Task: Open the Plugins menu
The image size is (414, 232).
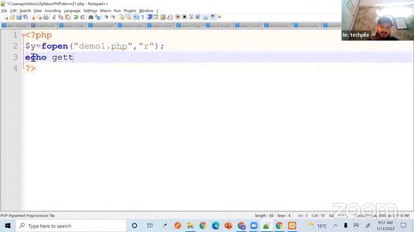Action: pos(129,11)
